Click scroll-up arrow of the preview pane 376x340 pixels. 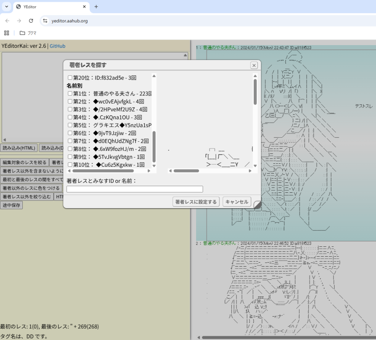(255, 76)
